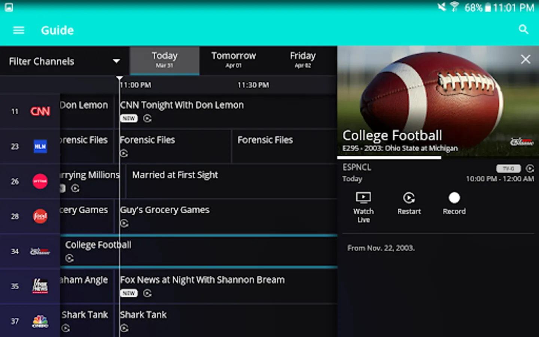The width and height of the screenshot is (539, 337).
Task: Click restart icon under College Football listing
Action: (x=69, y=258)
